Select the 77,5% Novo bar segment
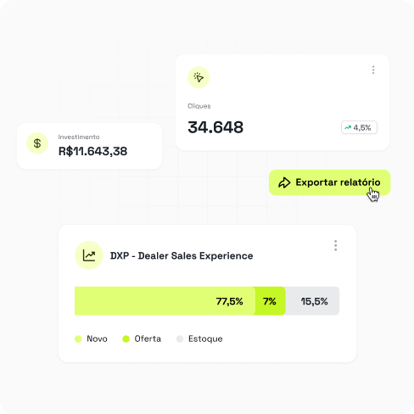Screen dimensions: 414x414 [x=165, y=301]
